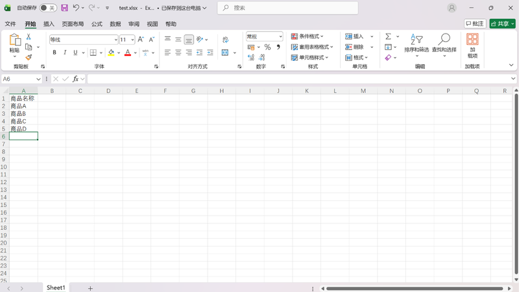This screenshot has height=292, width=519.
Task: Expand the formula bar
Action: pyautogui.click(x=513, y=78)
